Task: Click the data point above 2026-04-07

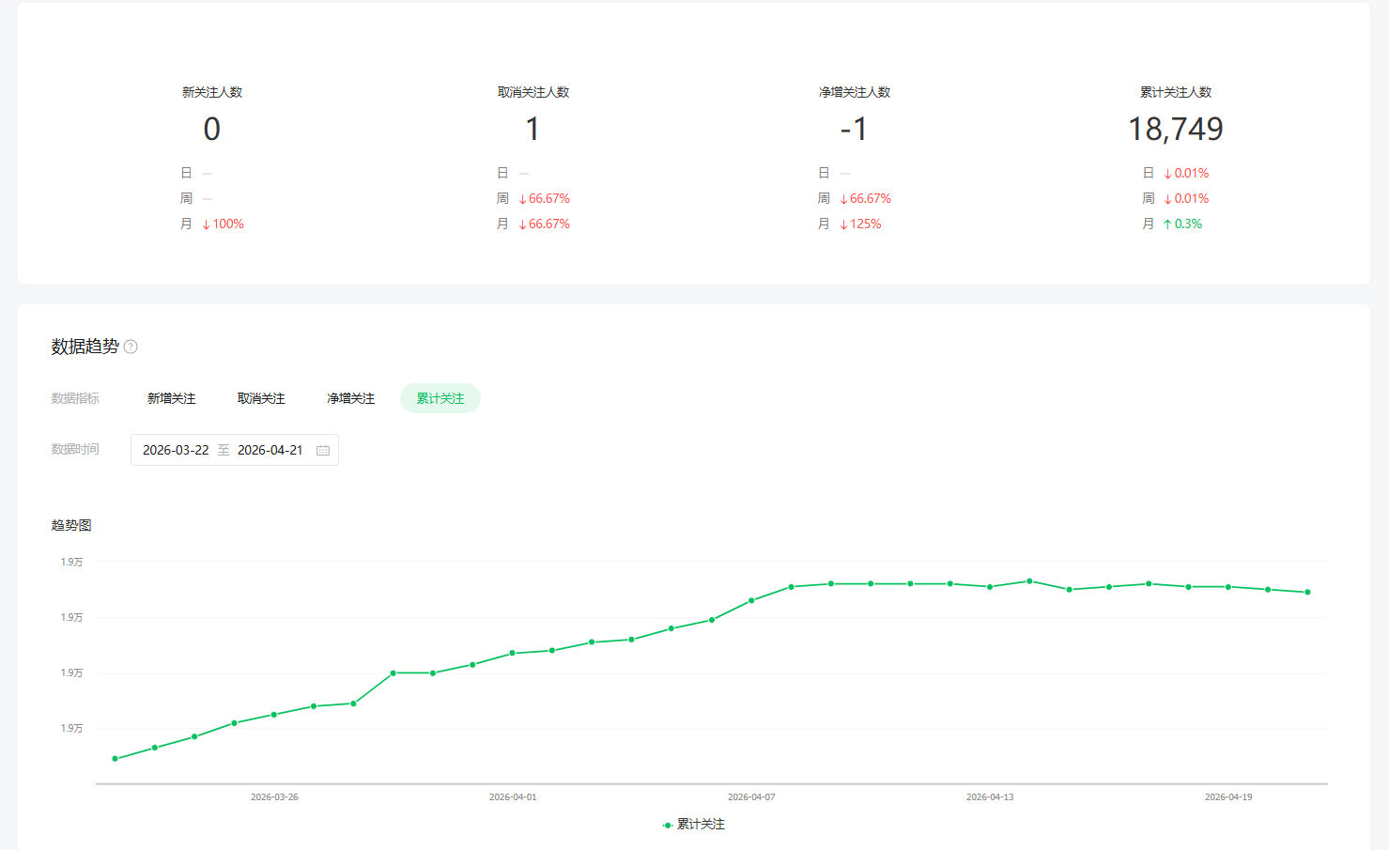Action: click(x=751, y=600)
